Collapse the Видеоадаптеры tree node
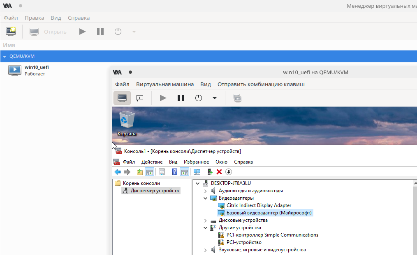 pyautogui.click(x=206, y=198)
